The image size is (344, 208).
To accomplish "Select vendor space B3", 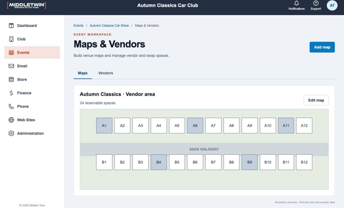I will pos(141,162).
